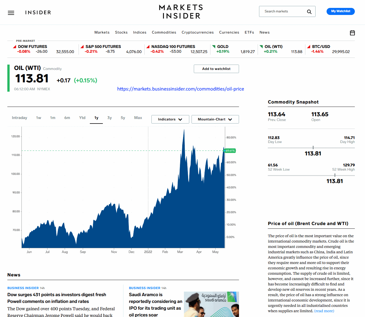Open the Commodities menu item
Image resolution: width=365 pixels, height=317 pixels.
click(x=164, y=32)
